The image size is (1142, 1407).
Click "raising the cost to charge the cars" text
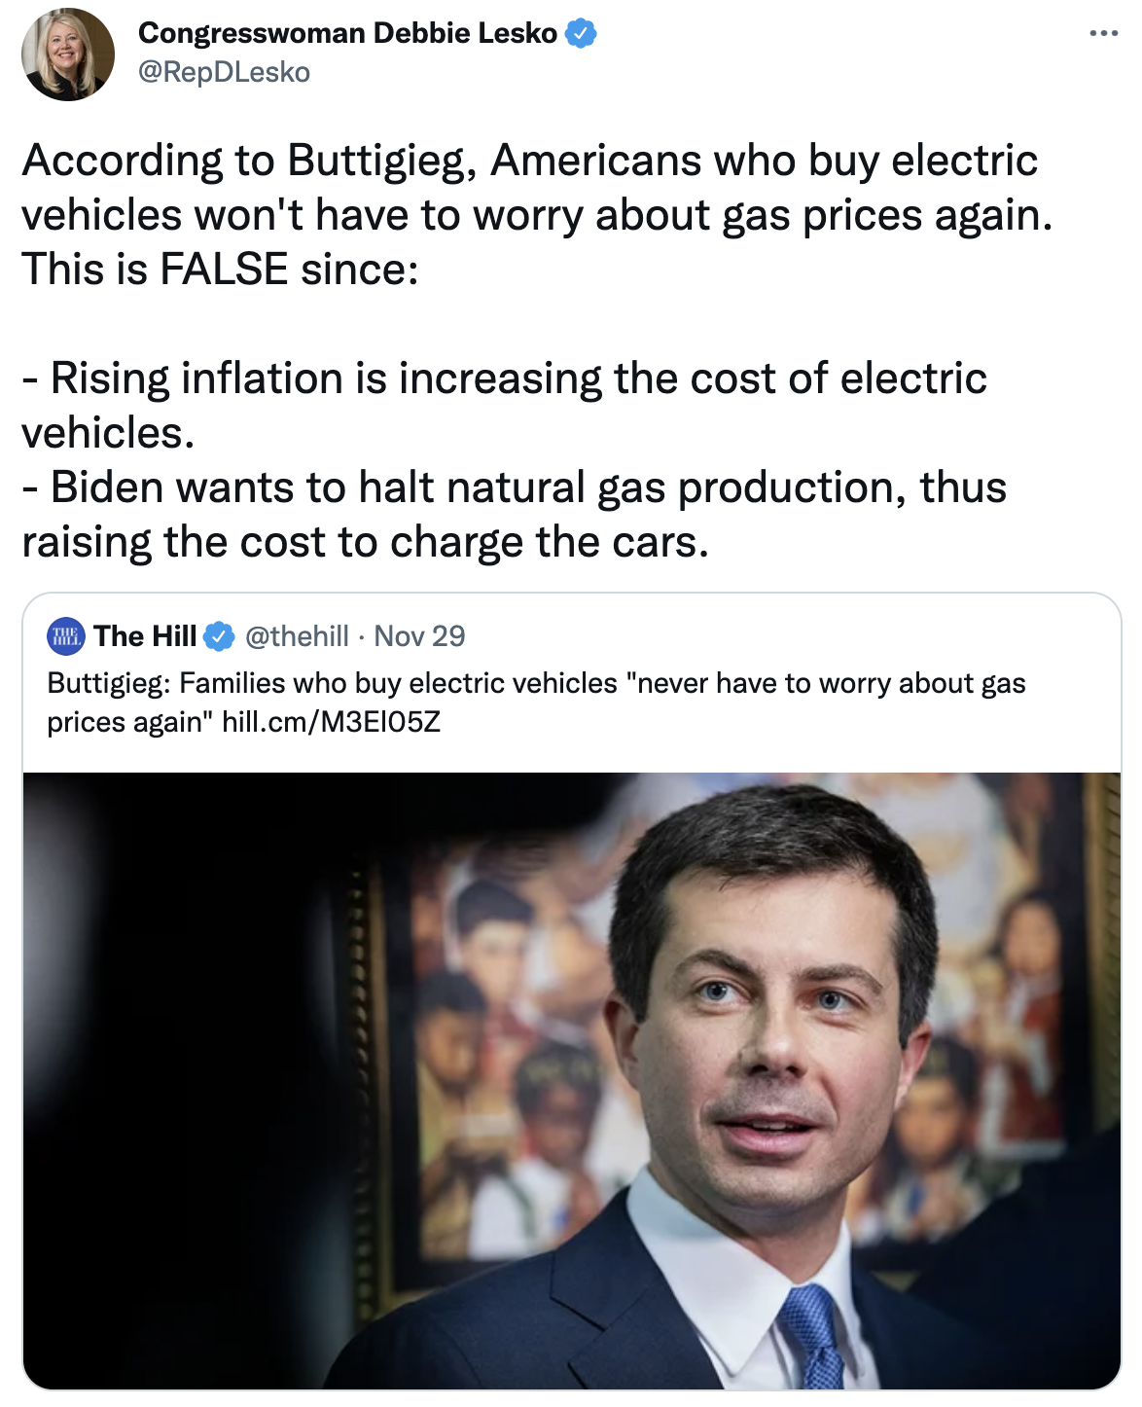click(365, 542)
